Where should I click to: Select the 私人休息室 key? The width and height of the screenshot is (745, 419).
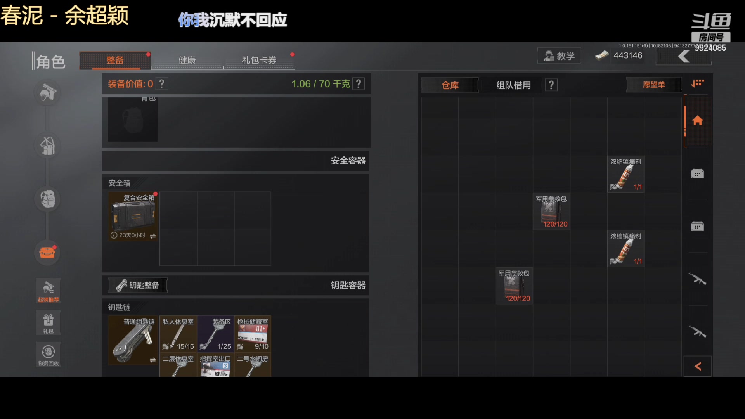[x=178, y=334]
